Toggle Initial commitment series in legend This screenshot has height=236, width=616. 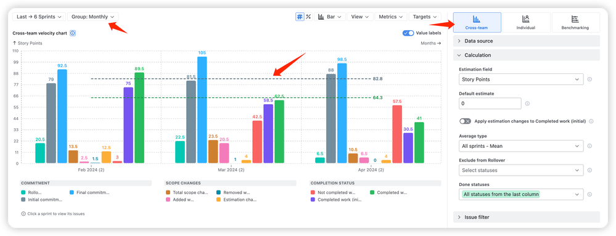tap(42, 200)
